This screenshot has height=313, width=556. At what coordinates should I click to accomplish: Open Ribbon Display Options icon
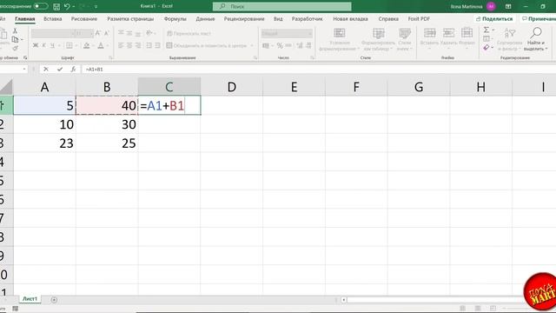point(508,6)
